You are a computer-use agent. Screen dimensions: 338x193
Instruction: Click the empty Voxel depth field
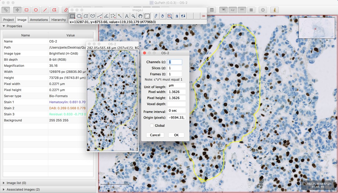(x=177, y=104)
